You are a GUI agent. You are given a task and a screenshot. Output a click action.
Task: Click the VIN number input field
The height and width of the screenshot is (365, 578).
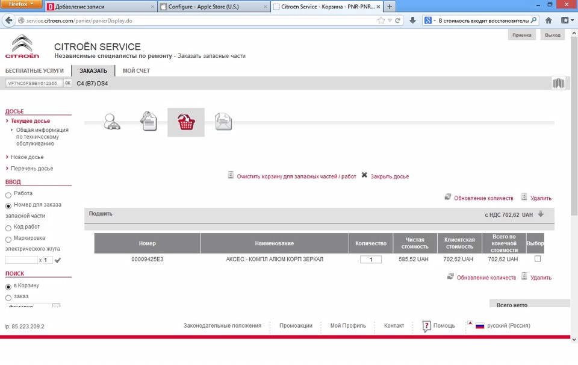pos(34,83)
